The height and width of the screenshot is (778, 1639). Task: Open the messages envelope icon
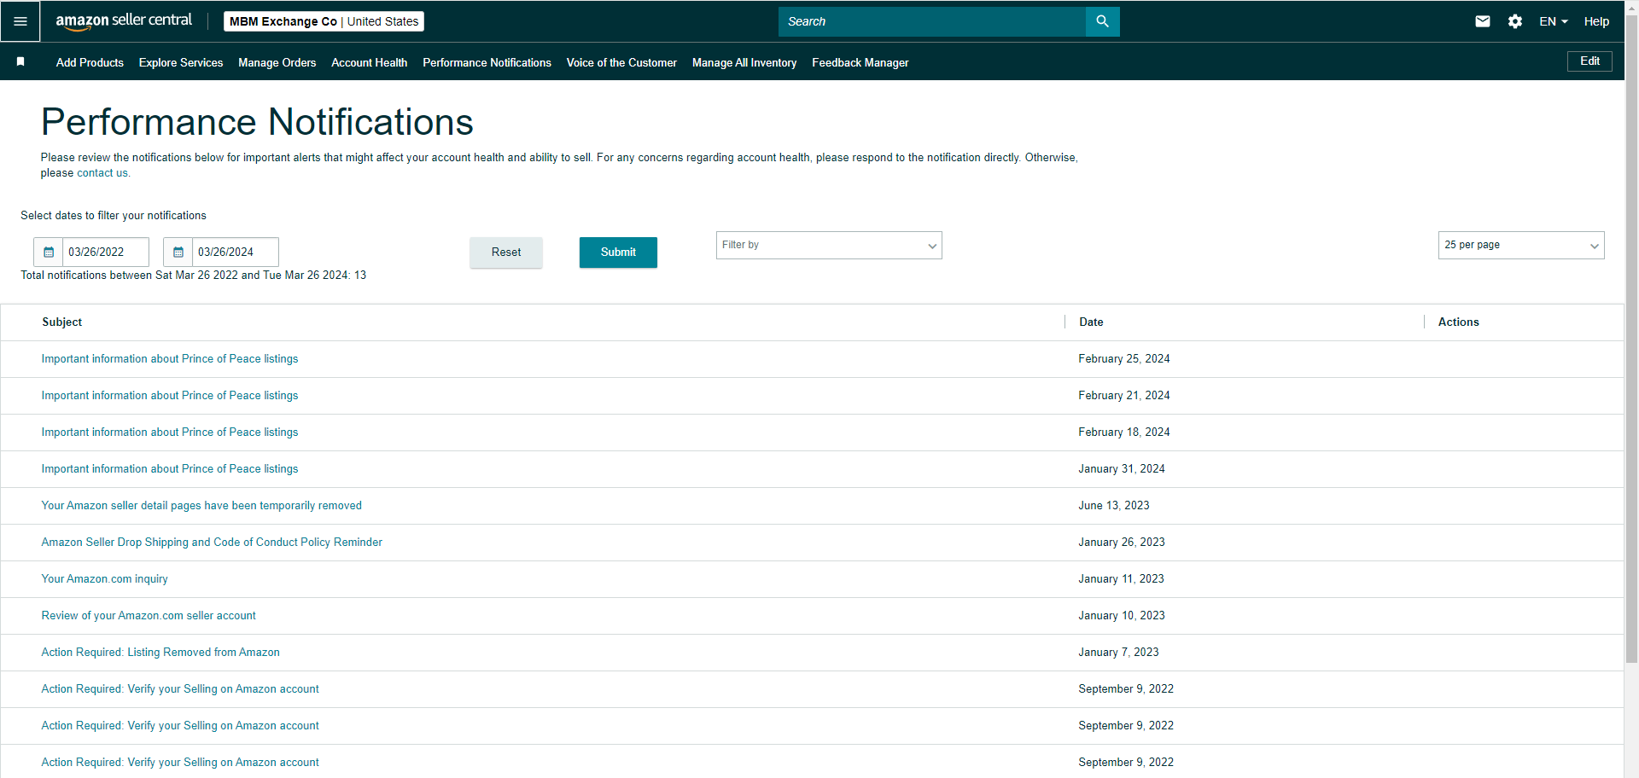tap(1483, 21)
